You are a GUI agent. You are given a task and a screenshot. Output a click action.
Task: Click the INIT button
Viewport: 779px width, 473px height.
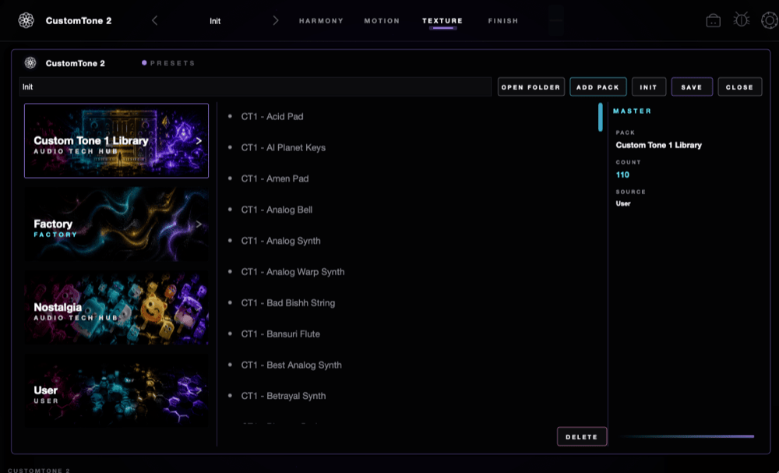pyautogui.click(x=648, y=87)
